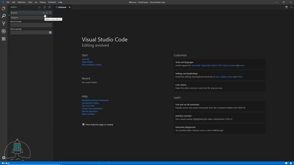Open the Help menu
294x165 pixels.
pyautogui.click(x=60, y=2)
